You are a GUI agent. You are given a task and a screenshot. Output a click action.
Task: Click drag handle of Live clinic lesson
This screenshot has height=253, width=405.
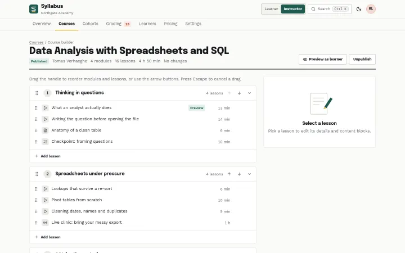[36, 223]
